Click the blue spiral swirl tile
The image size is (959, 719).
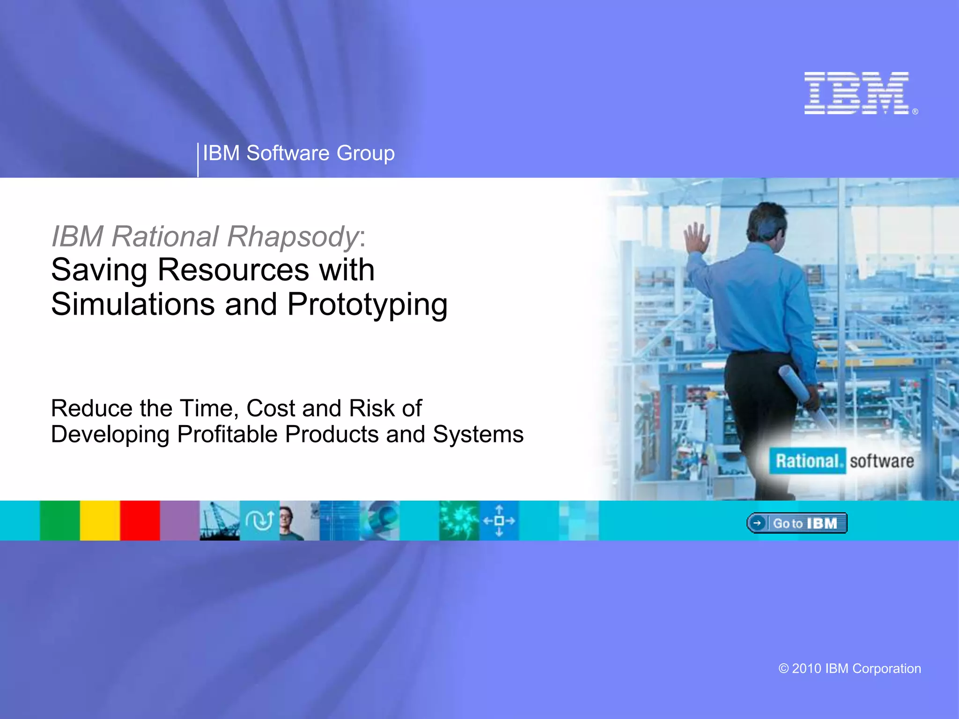click(x=379, y=521)
